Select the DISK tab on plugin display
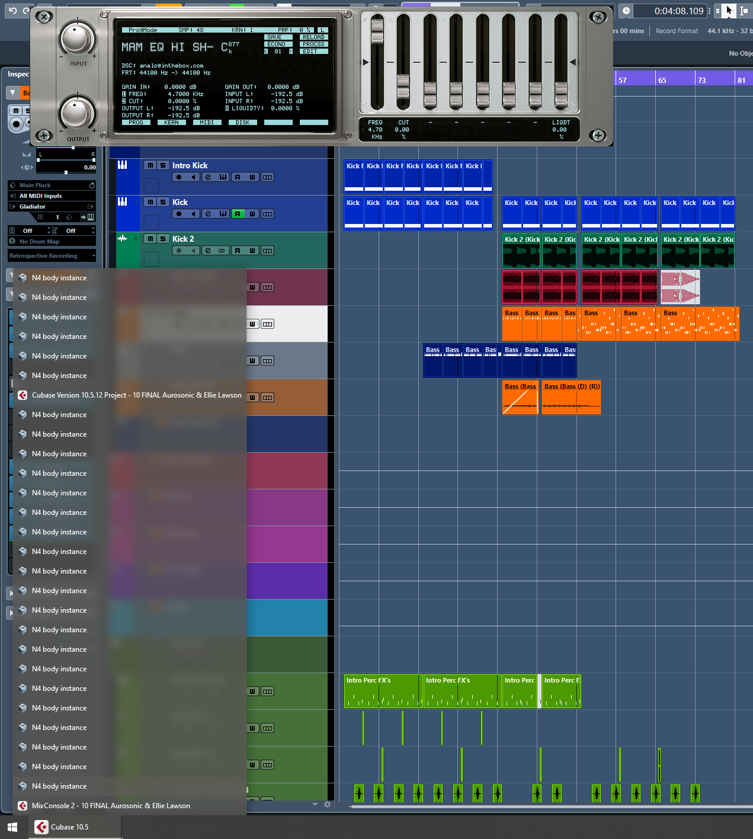 click(x=243, y=123)
